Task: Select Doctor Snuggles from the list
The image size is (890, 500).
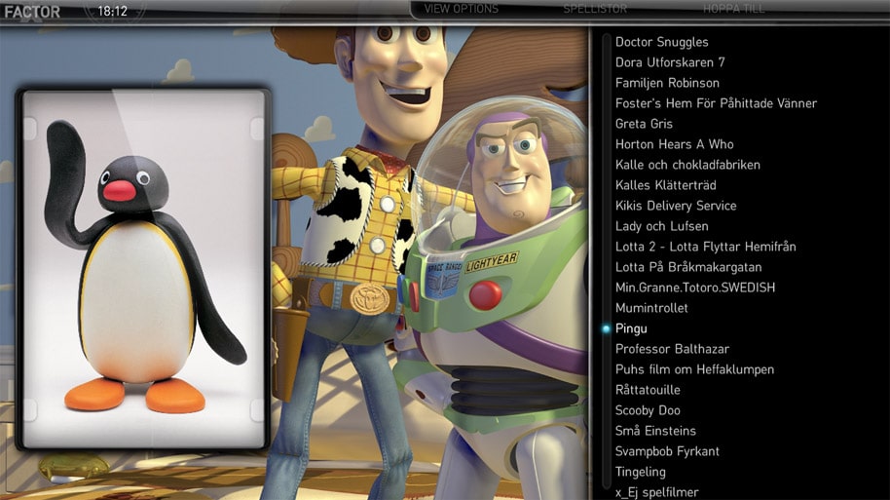Action: (661, 42)
